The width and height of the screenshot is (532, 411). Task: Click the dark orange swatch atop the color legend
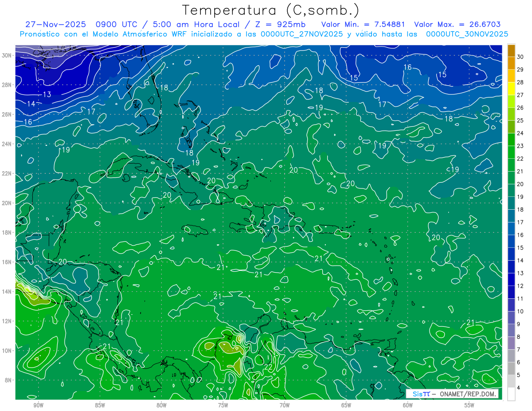[x=511, y=51]
